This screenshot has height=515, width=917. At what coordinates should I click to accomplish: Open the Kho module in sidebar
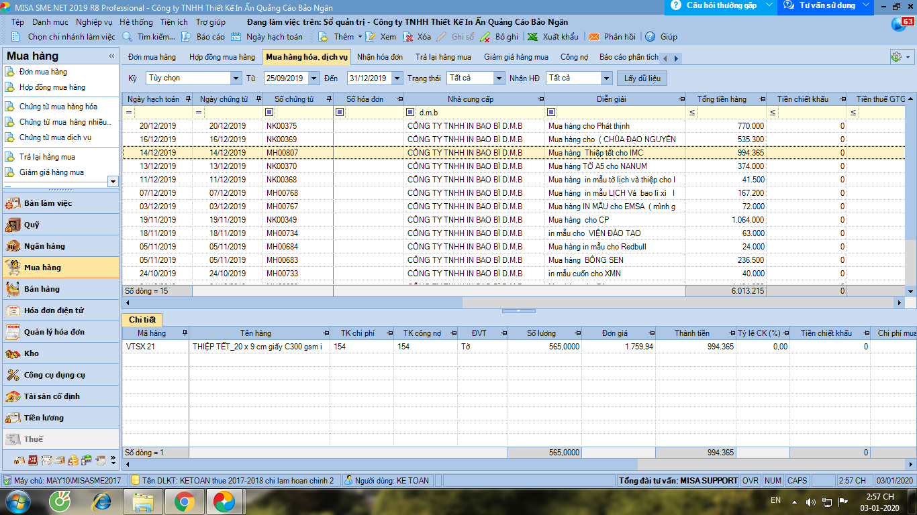point(32,353)
